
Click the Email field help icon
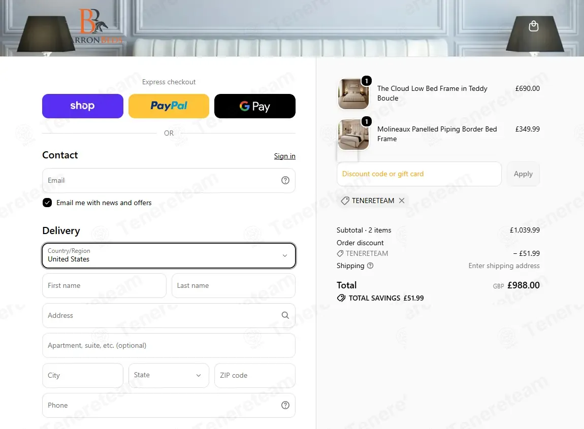click(x=285, y=180)
